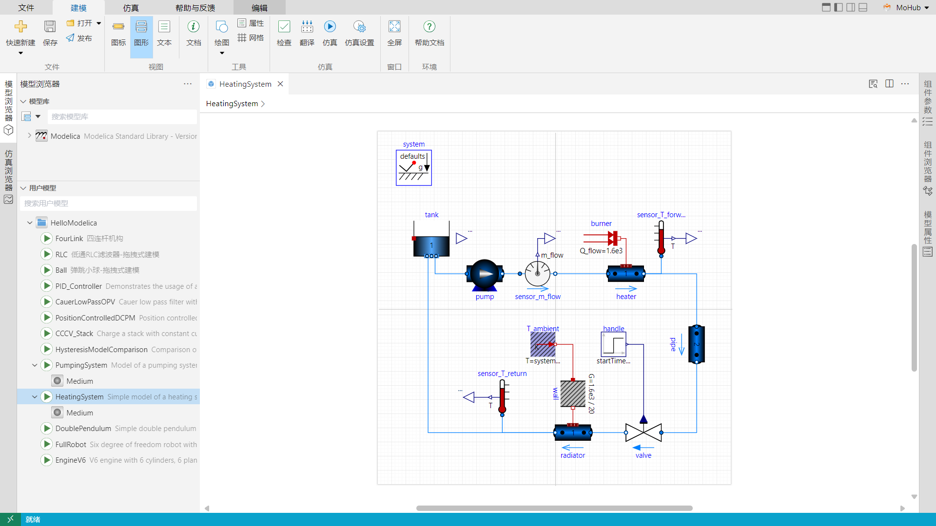Open the 编辑 ribbon tab
Screen dimensions: 936x526
(x=259, y=8)
